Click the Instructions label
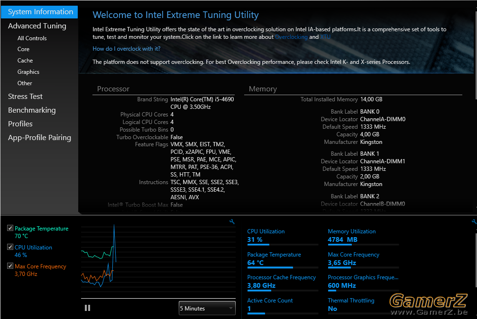Screen dimensions: 477x319 (153, 182)
